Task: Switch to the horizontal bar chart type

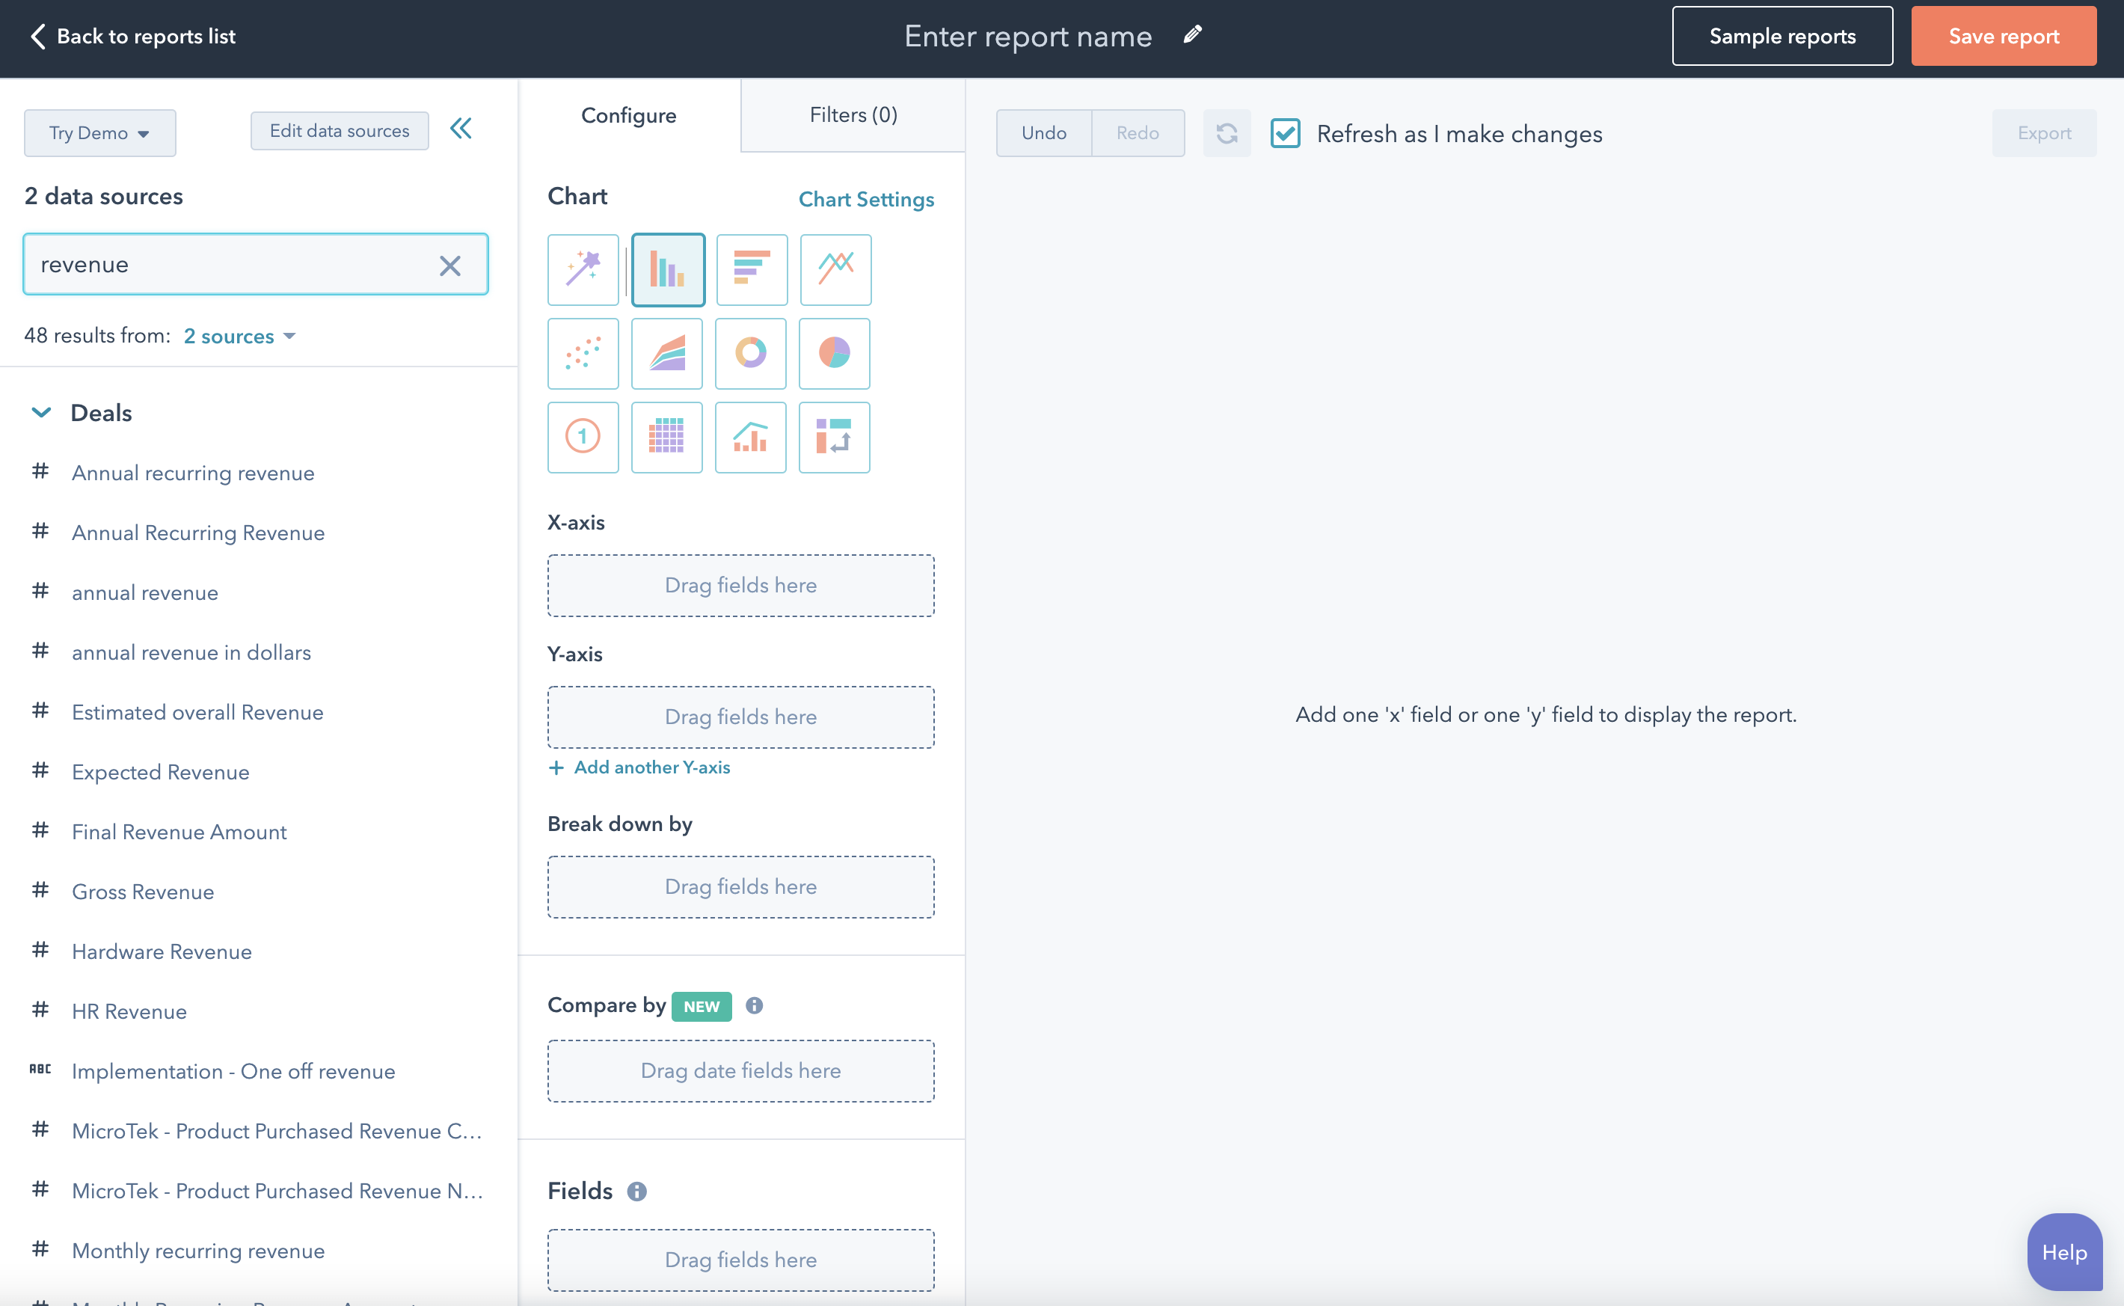Action: 751,269
